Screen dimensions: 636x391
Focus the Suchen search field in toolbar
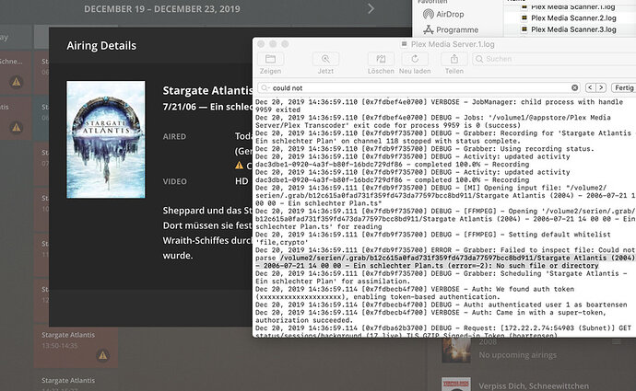(x=554, y=59)
